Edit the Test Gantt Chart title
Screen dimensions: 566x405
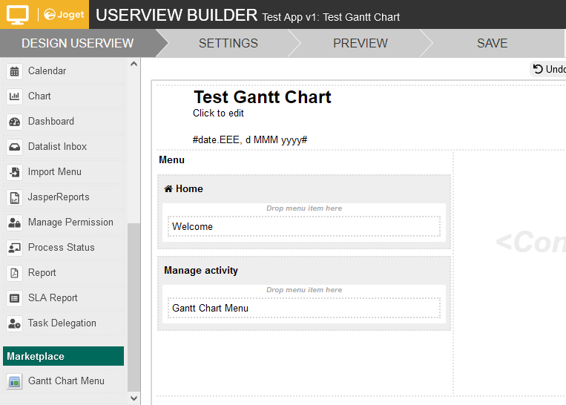262,97
